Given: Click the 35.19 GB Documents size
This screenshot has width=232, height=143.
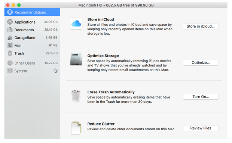Looking at the screenshot, I should 51,29.
